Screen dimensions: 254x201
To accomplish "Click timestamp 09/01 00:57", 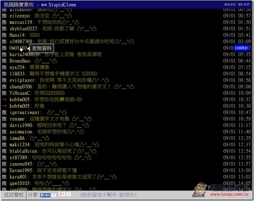I will tap(237, 16).
